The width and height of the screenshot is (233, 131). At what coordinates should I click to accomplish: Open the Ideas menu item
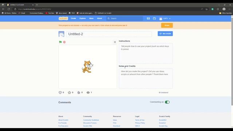coord(91,19)
